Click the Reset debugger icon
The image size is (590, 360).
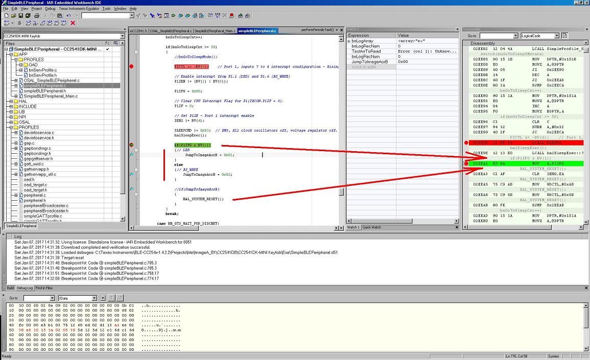pos(7,23)
